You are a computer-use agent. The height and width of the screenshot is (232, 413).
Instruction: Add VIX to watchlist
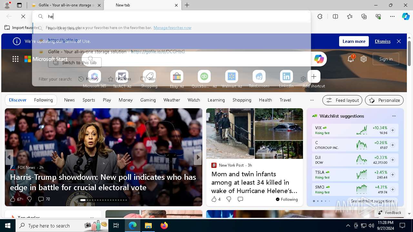pos(393,130)
